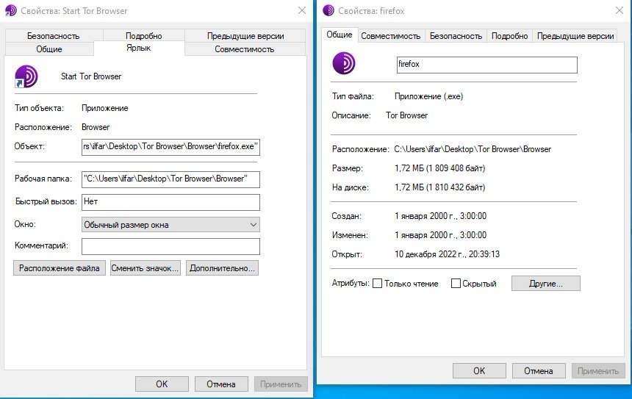The height and width of the screenshot is (399, 632).
Task: Click the Изменен date value
Action: [x=440, y=234]
